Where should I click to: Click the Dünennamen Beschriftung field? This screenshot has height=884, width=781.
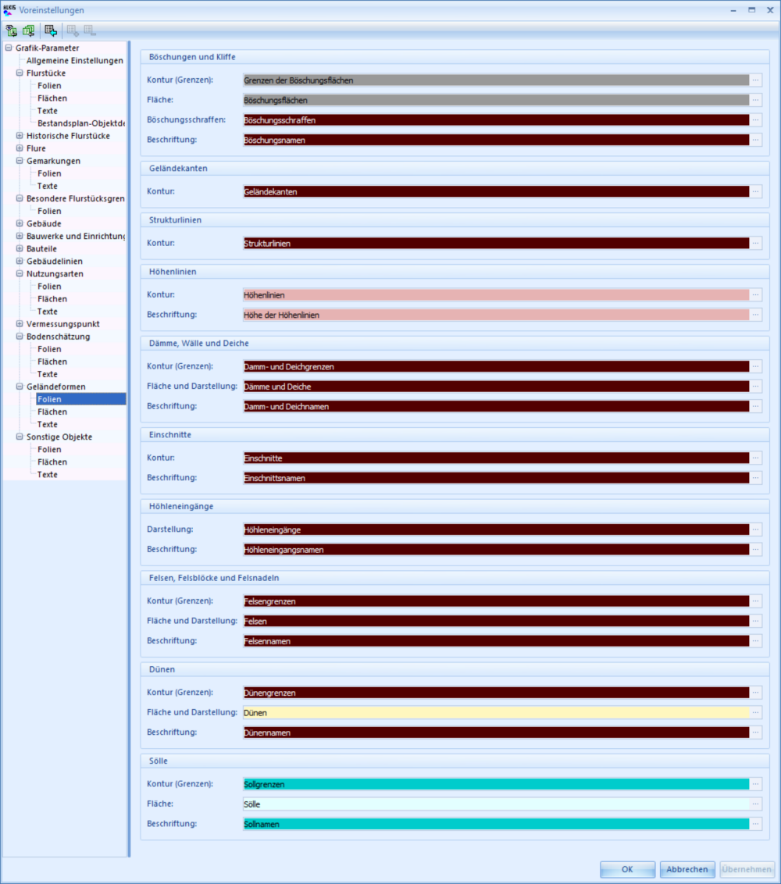pos(496,733)
